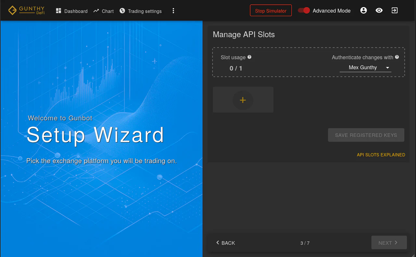Image resolution: width=416 pixels, height=257 pixels.
Task: Click the Manage API Slots heading
Action: pos(244,34)
